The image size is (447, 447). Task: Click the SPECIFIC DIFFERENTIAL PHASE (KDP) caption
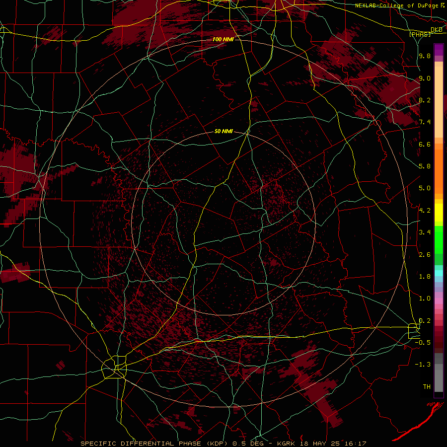click(x=155, y=444)
